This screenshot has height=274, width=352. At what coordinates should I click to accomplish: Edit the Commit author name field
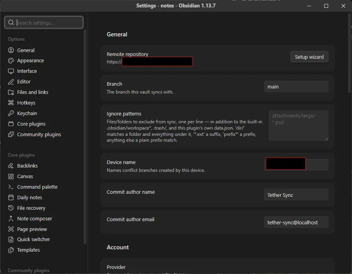point(296,195)
